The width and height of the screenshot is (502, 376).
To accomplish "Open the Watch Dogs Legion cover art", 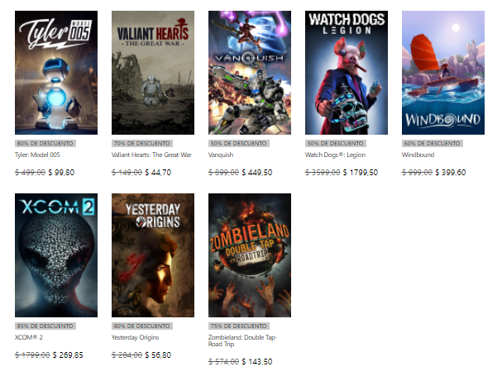I will 346,73.
